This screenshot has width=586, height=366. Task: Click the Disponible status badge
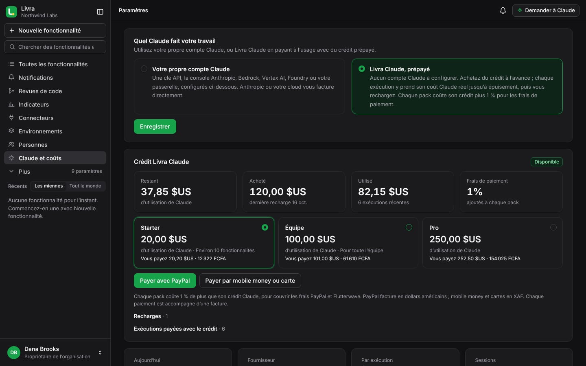coord(547,162)
